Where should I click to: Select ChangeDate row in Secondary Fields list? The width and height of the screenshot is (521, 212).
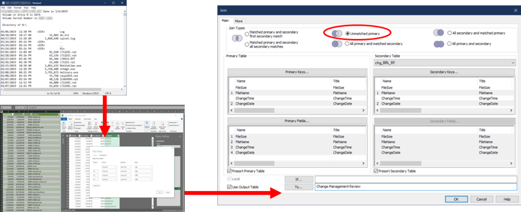(443, 152)
